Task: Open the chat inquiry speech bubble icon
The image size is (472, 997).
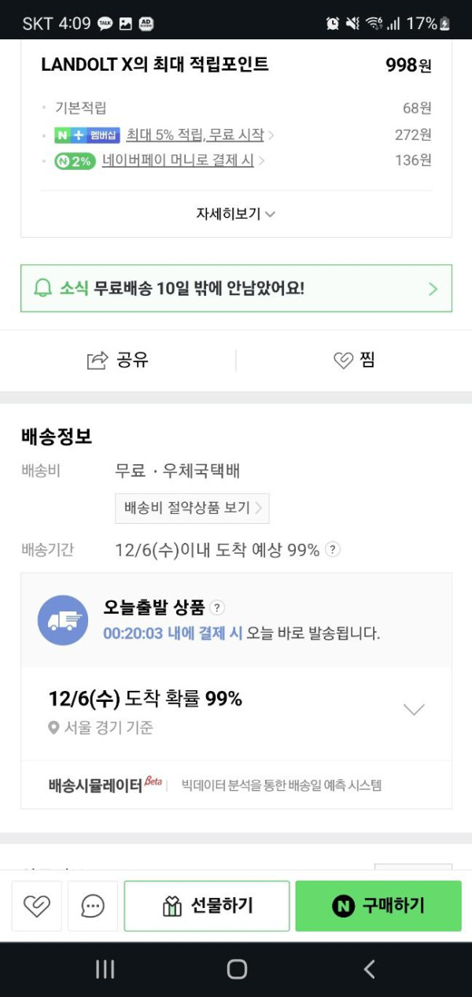Action: tap(93, 906)
